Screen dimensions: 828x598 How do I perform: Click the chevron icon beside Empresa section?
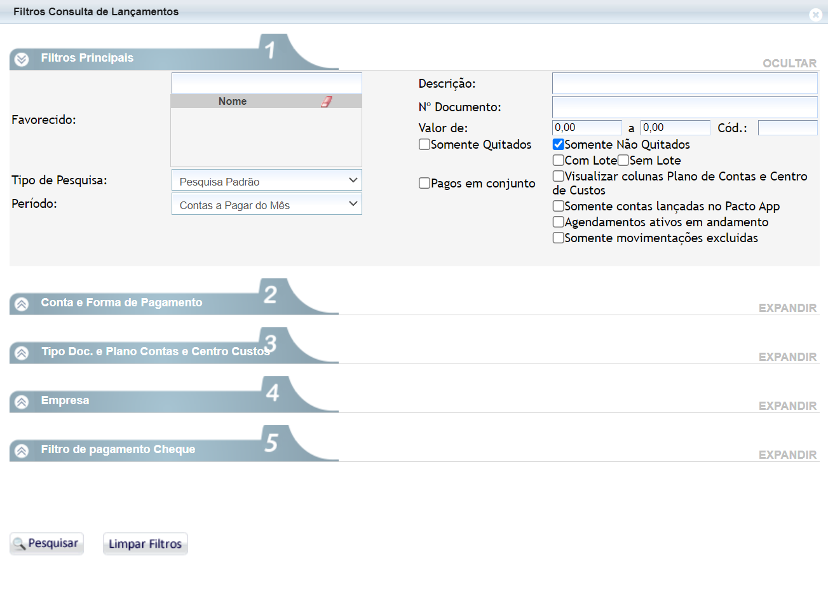click(x=22, y=402)
